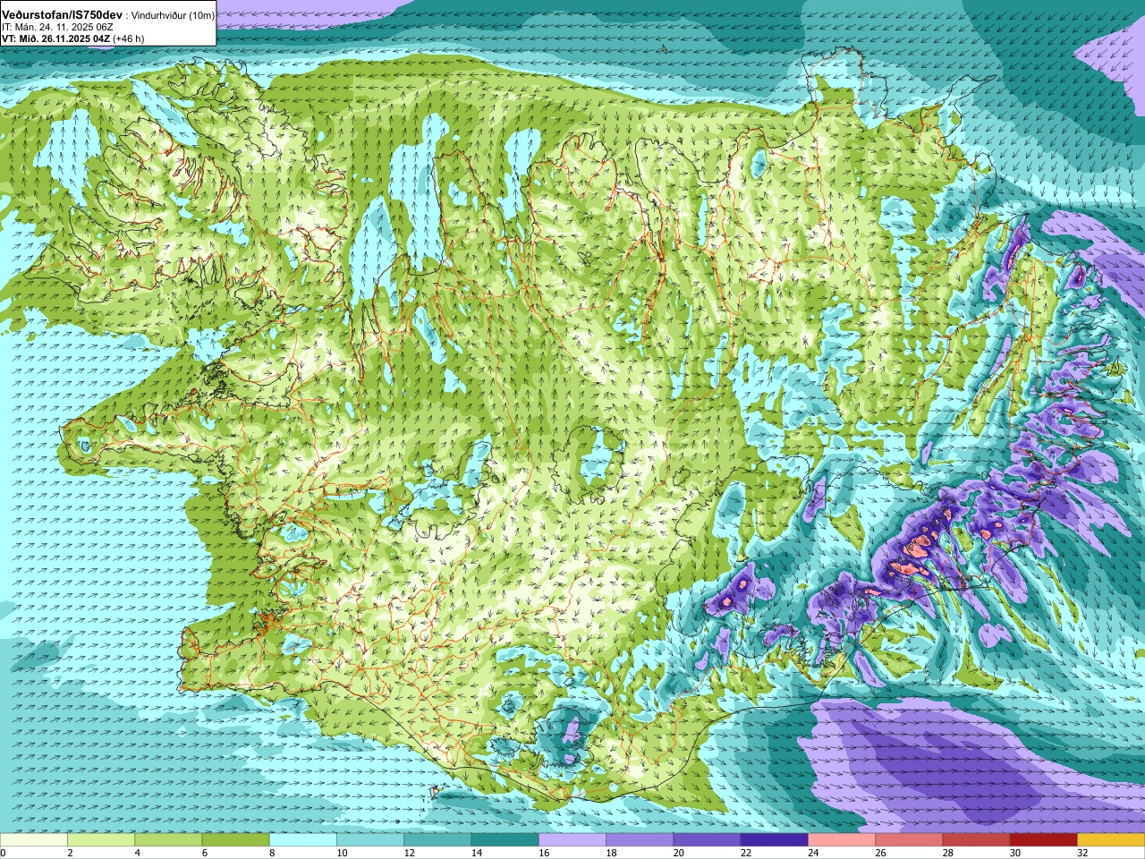Click the salmon 26–28 legend segment
This screenshot has height=859, width=1145.
coord(909,840)
